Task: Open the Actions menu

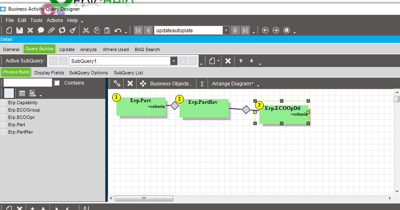Action: tap(54, 20)
